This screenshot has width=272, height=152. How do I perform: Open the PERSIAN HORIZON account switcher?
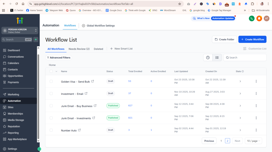(x=20, y=31)
